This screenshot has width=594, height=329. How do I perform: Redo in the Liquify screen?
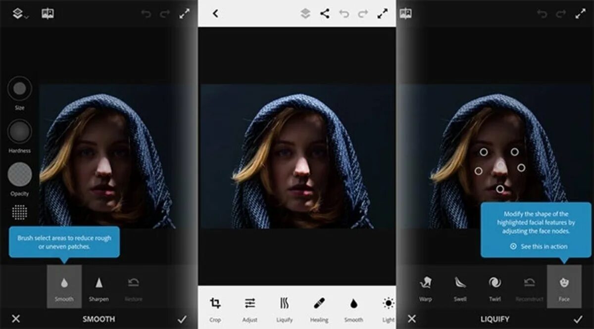click(x=561, y=14)
